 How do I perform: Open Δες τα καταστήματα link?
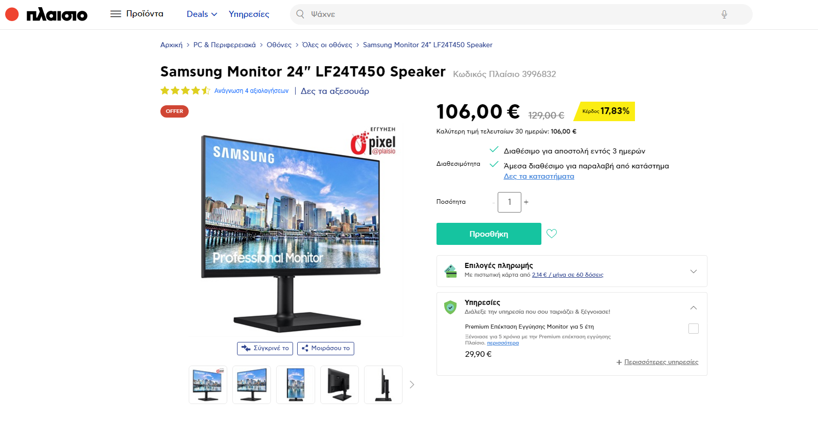(x=539, y=176)
